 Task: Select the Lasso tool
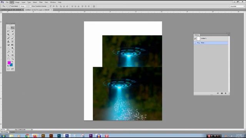8,31
